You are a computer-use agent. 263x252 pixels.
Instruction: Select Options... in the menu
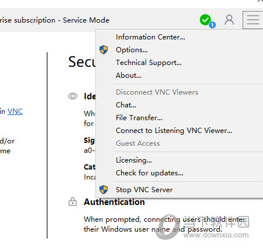[x=131, y=50]
